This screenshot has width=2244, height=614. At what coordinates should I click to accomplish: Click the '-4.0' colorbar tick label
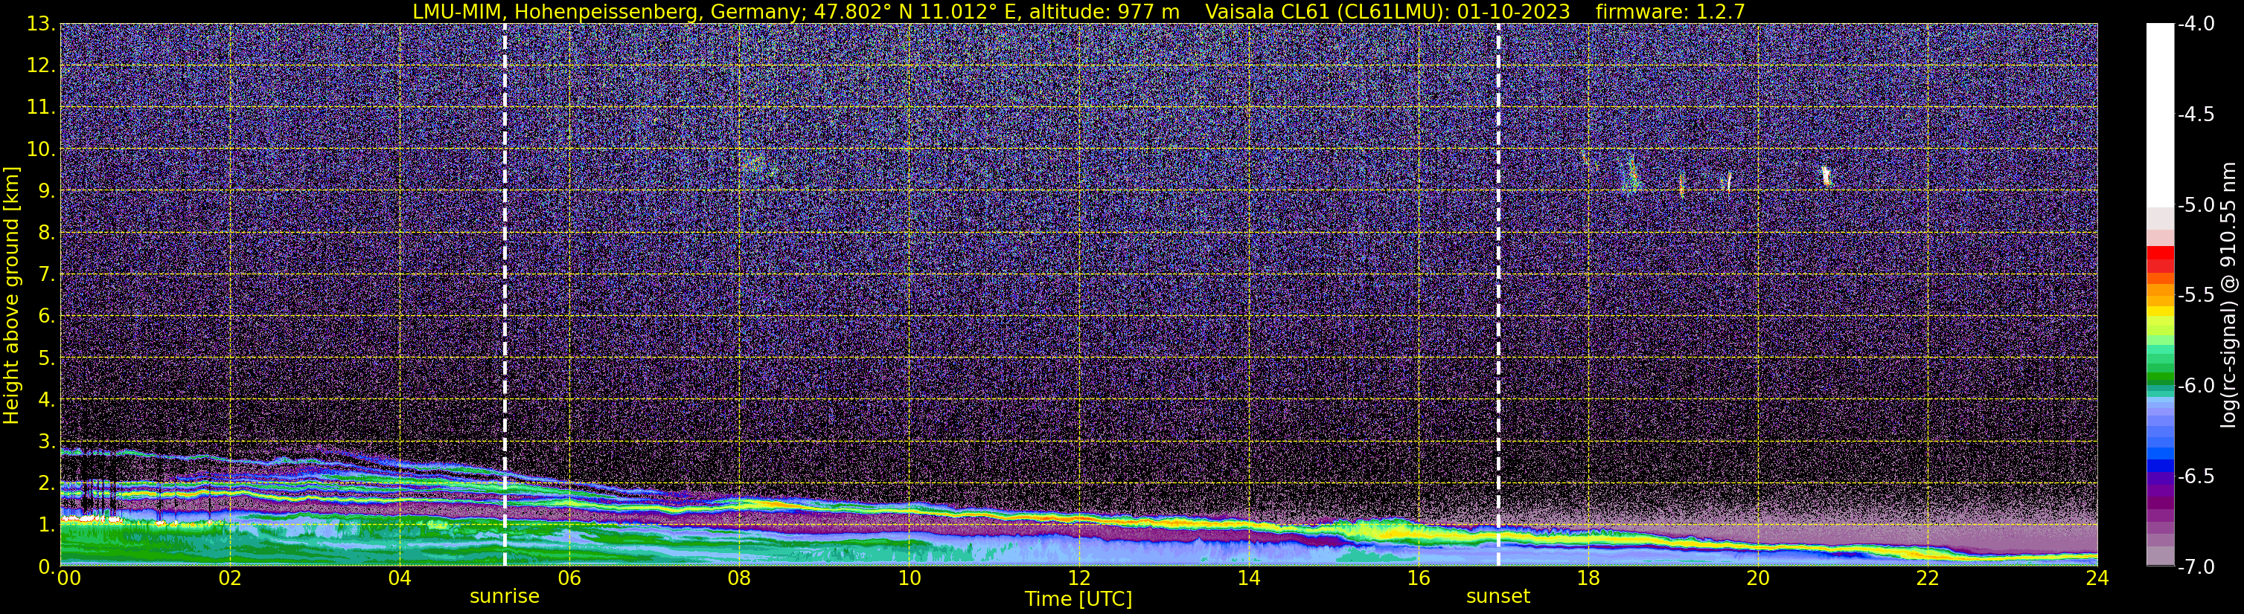[2195, 24]
